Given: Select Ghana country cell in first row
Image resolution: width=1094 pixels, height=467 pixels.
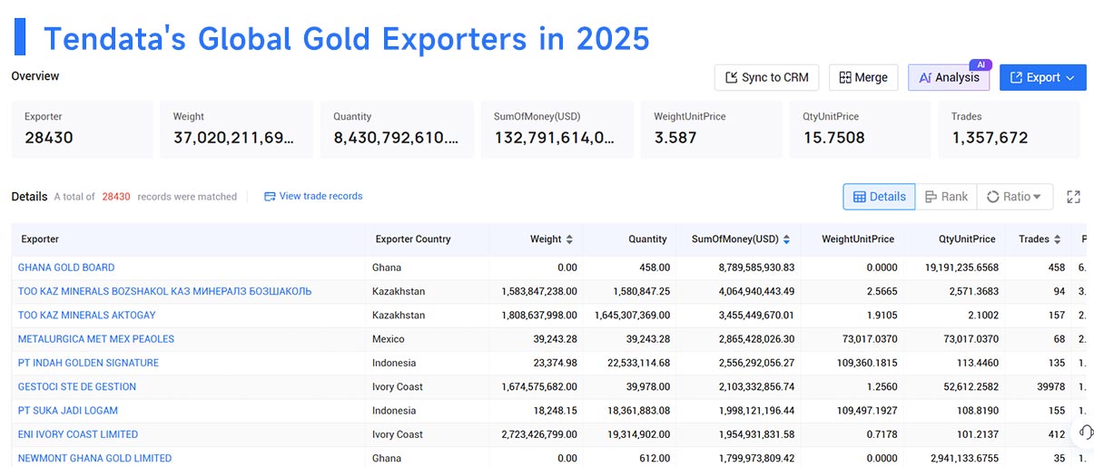Looking at the screenshot, I should [x=387, y=268].
